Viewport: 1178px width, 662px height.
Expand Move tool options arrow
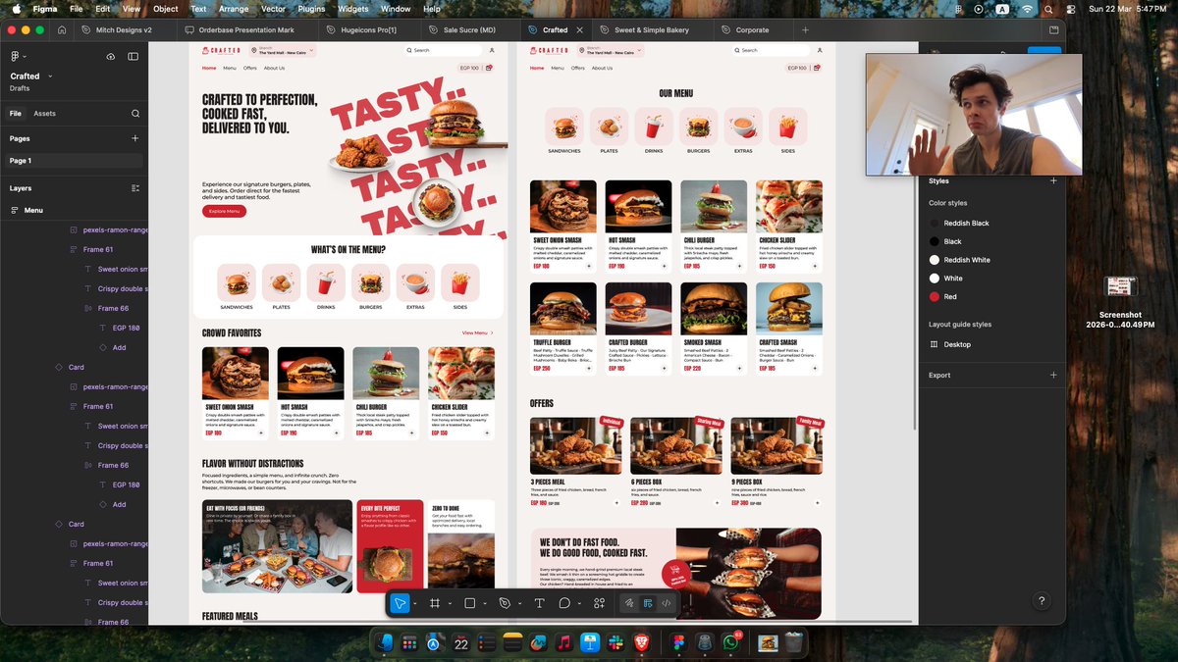coord(415,604)
